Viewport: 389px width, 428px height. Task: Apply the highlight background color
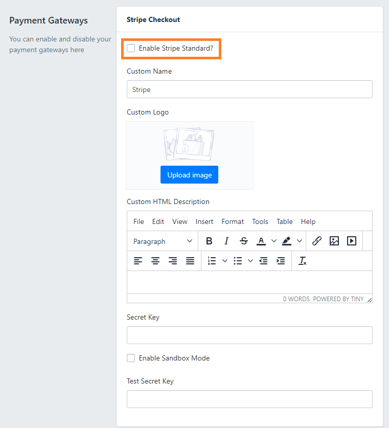point(287,241)
